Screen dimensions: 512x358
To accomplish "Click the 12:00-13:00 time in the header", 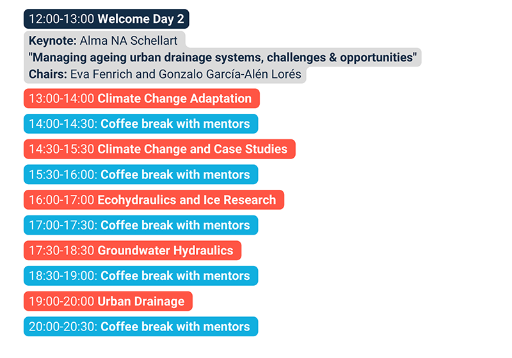I will pos(61,19).
